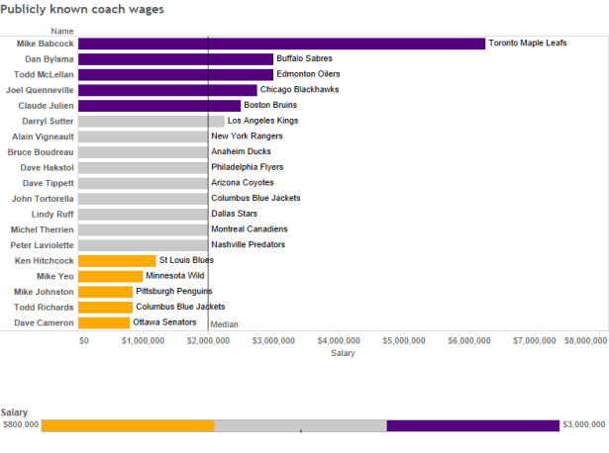Select Joel Quenneville's salary bar
The image size is (609, 453).
point(167,90)
